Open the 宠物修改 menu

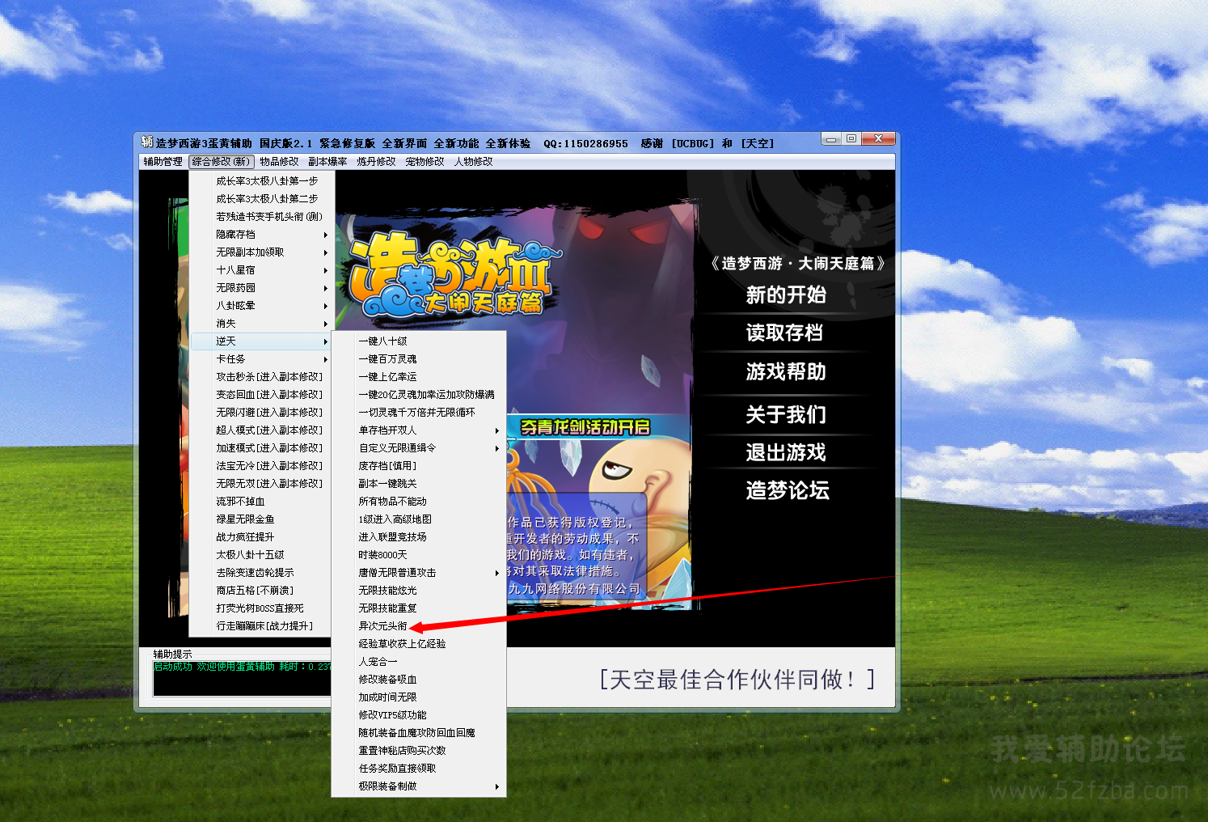tap(425, 162)
